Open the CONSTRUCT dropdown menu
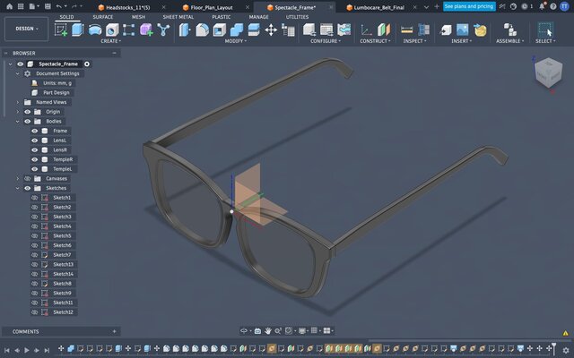 click(x=375, y=41)
